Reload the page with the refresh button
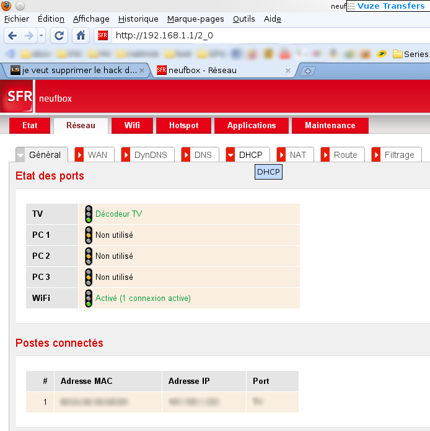Screen dimensions: 430x431 click(x=59, y=35)
